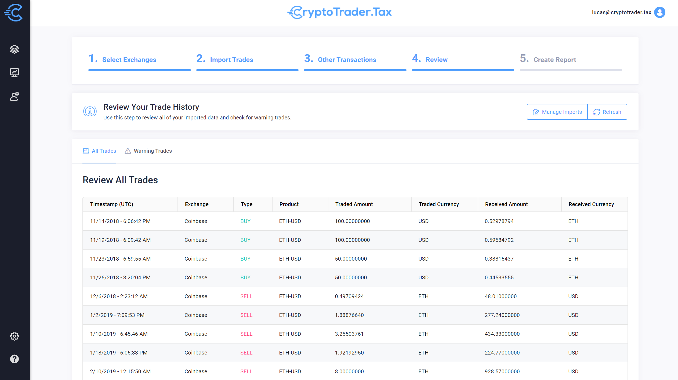Viewport: 678px width, 380px height.
Task: Click traded amount 3.25503761
Action: (x=349, y=334)
